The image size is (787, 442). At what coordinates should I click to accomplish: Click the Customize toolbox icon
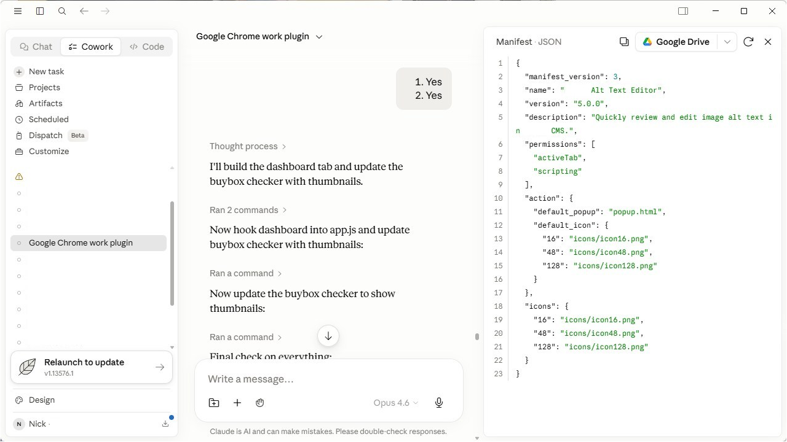click(19, 151)
